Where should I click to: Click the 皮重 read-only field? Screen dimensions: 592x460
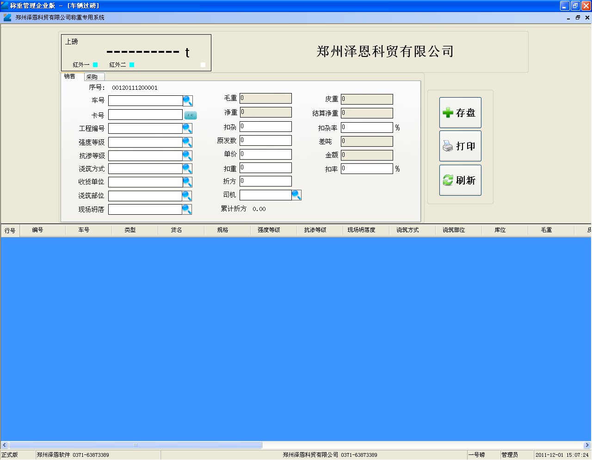pyautogui.click(x=367, y=99)
